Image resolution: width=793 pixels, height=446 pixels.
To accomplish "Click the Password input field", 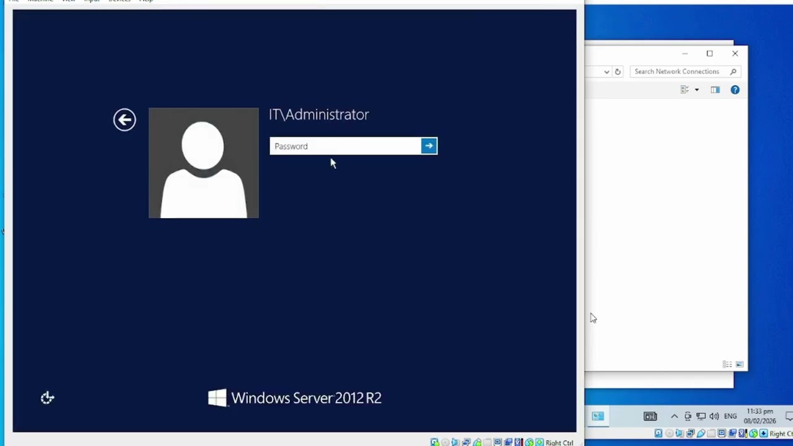I will pyautogui.click(x=345, y=146).
